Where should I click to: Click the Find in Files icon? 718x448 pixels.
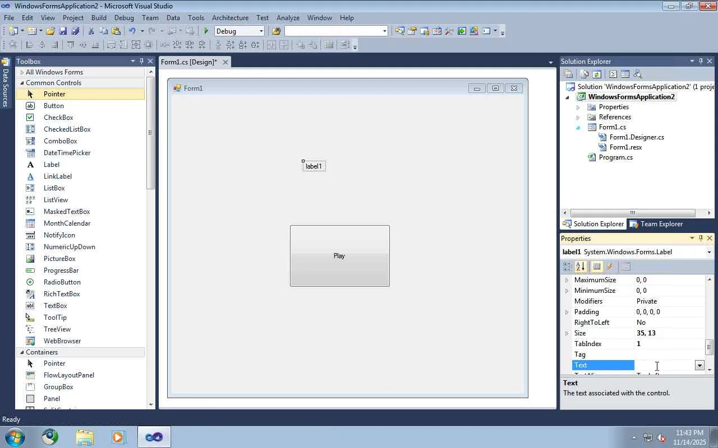(276, 31)
